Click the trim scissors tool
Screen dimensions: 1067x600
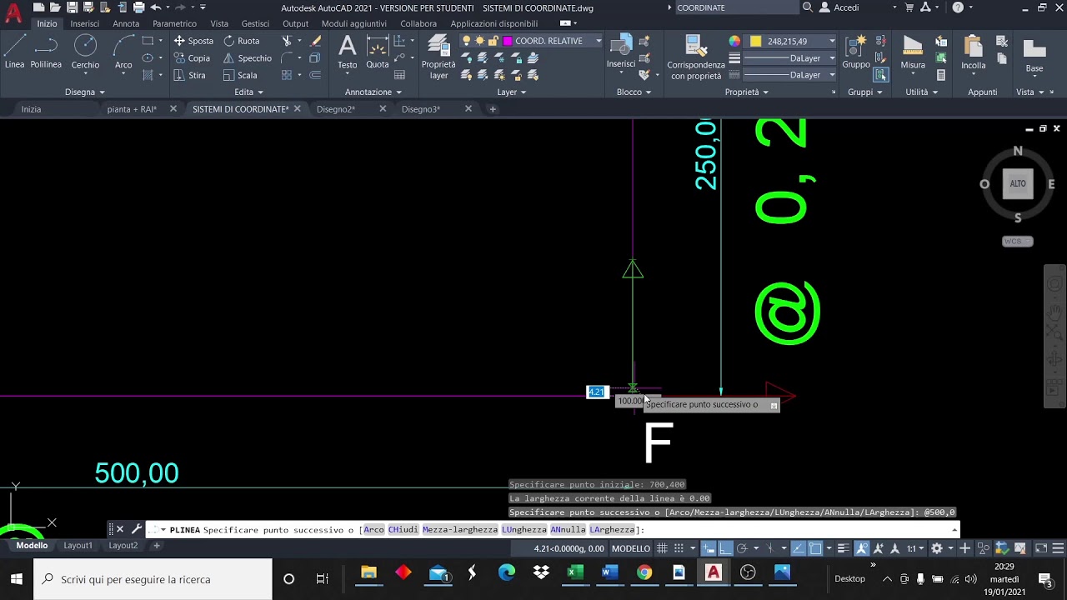coord(288,41)
